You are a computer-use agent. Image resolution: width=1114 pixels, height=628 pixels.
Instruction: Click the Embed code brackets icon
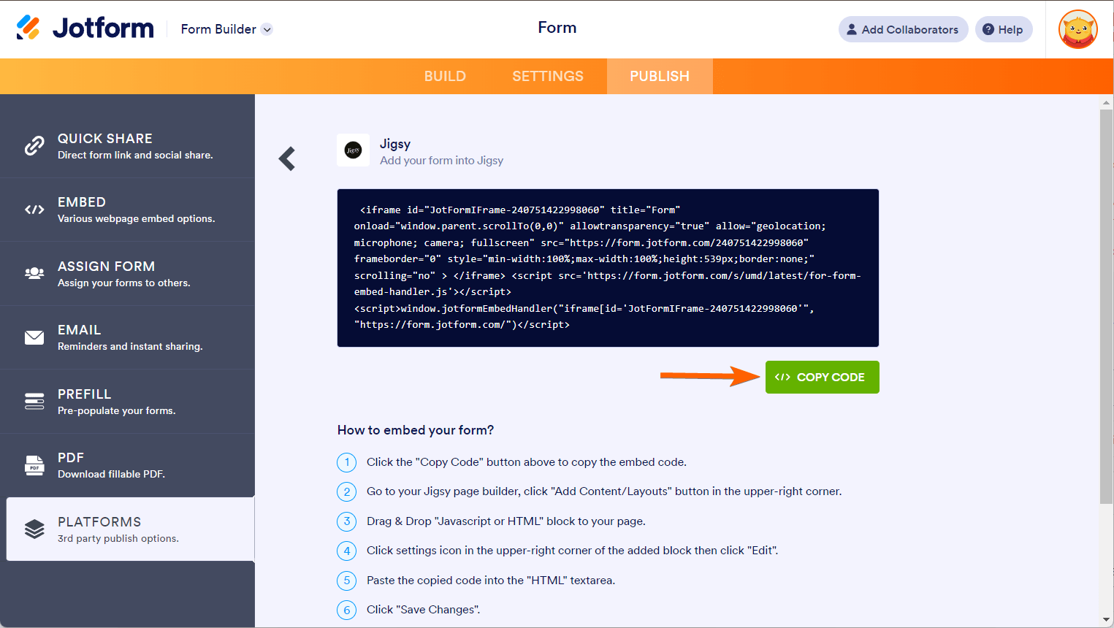pyautogui.click(x=34, y=210)
